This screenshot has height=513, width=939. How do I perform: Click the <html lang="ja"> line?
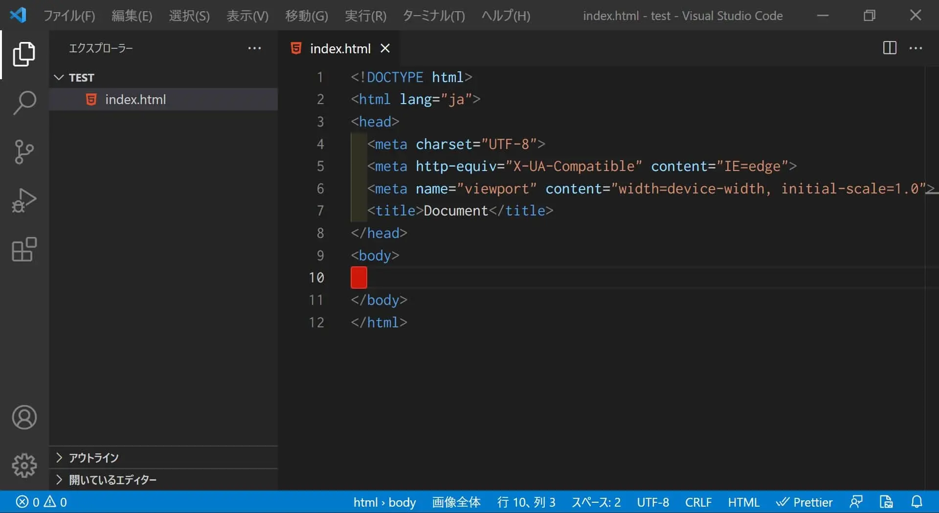coord(416,99)
